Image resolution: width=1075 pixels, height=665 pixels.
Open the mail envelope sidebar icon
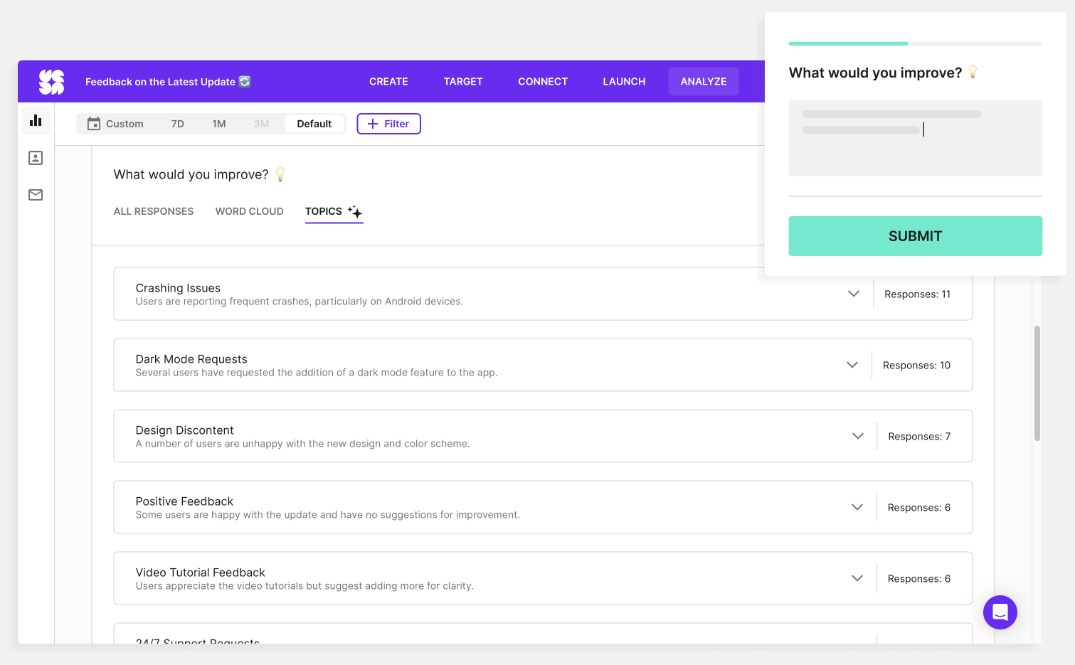36,195
